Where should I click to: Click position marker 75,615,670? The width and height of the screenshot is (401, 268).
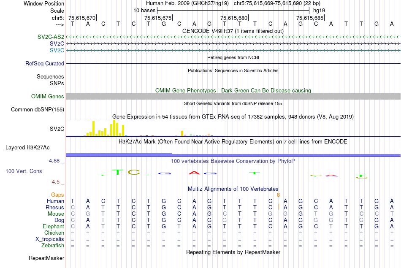[x=82, y=18]
